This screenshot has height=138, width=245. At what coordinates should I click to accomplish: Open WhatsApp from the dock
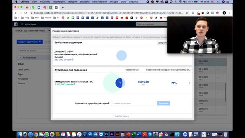point(47,134)
